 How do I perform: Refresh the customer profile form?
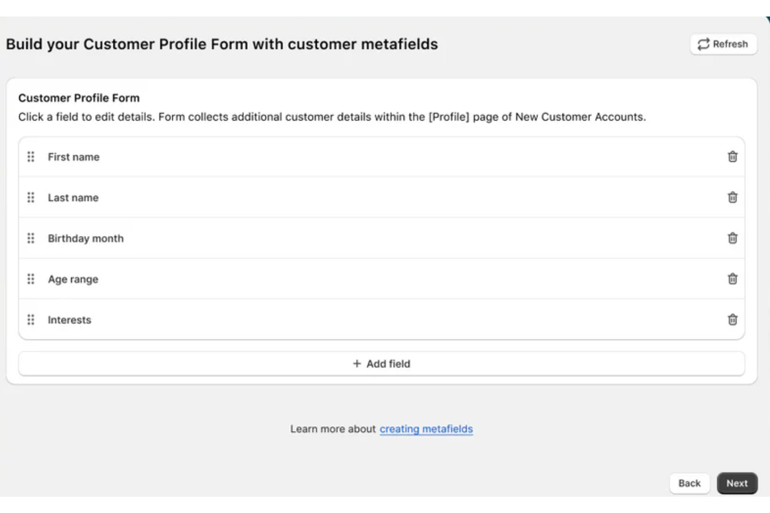coord(723,44)
